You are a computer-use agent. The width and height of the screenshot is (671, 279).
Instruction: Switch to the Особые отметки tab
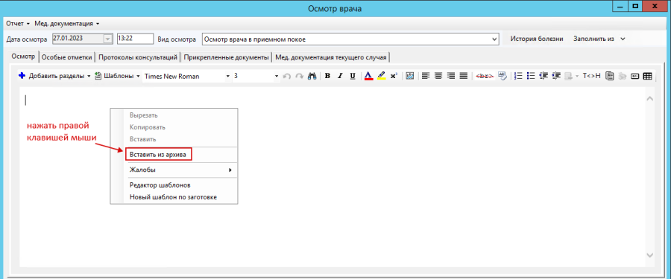tap(67, 57)
